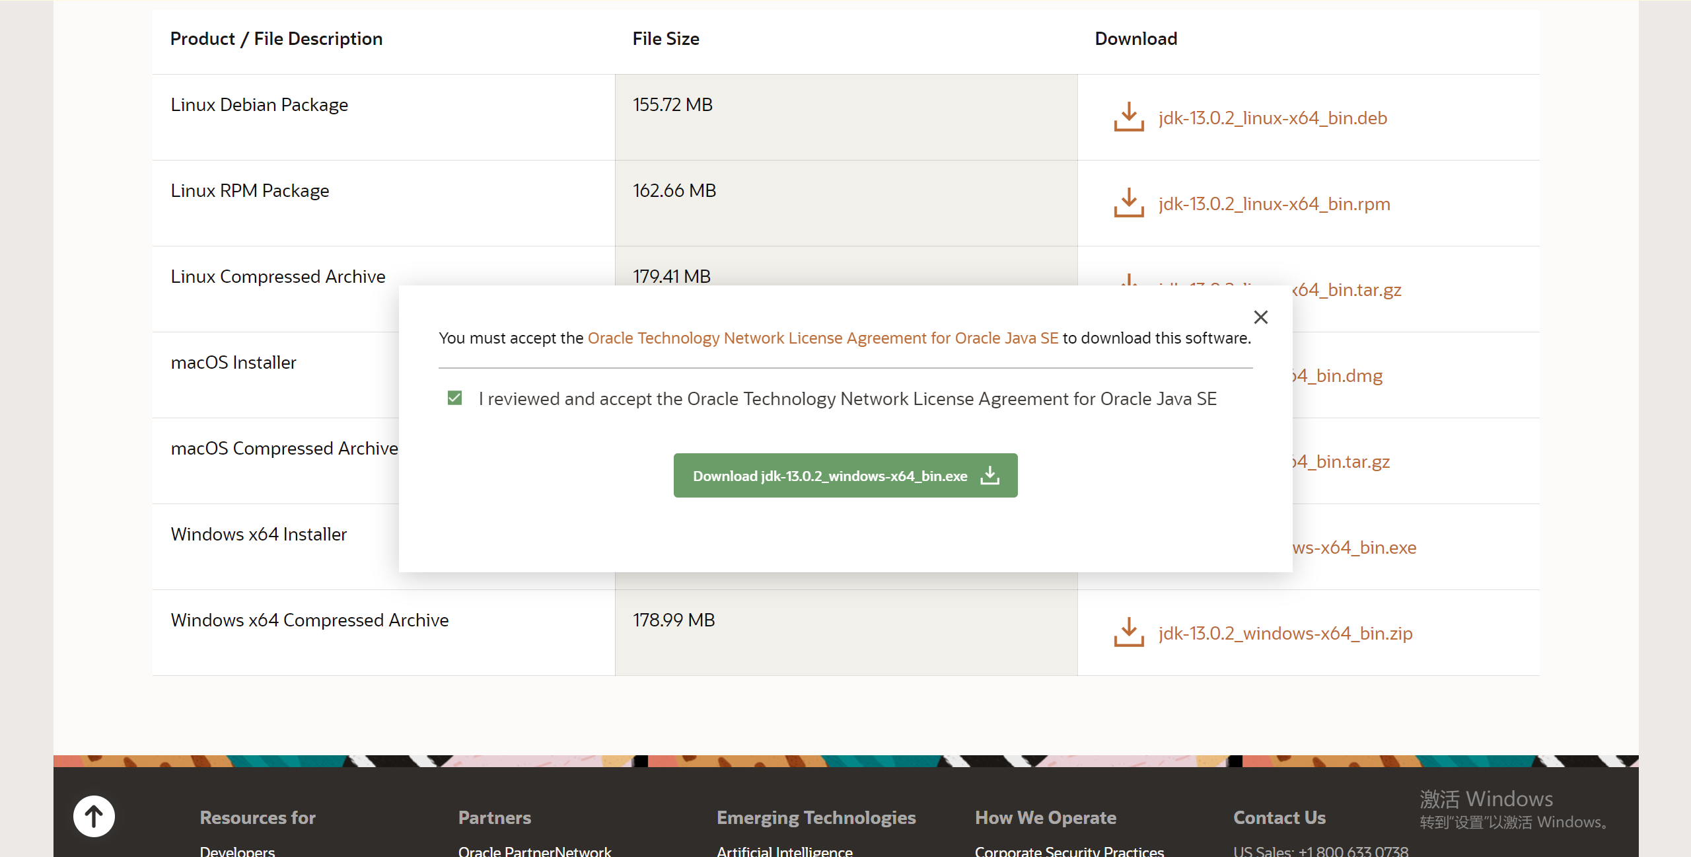1691x857 pixels.
Task: Click download icon for linux-x64_bin.deb
Action: (1128, 117)
